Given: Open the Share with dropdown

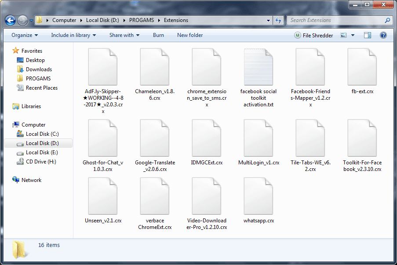Looking at the screenshot, I should point(124,35).
